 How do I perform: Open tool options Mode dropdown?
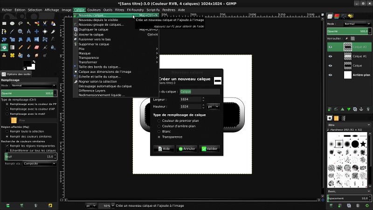[34, 85]
